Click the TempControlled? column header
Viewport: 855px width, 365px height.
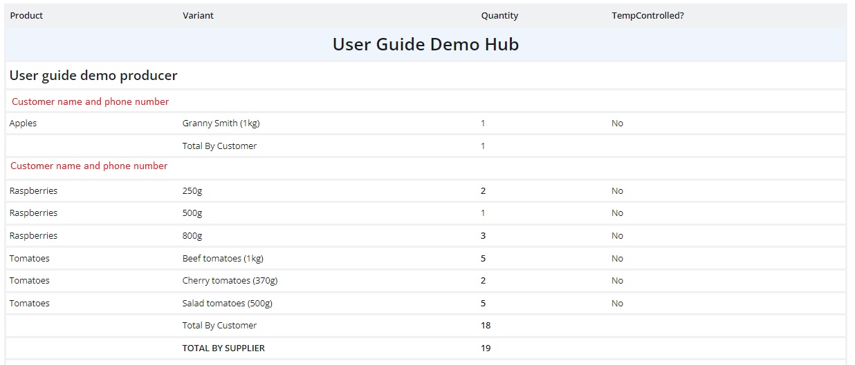[647, 15]
